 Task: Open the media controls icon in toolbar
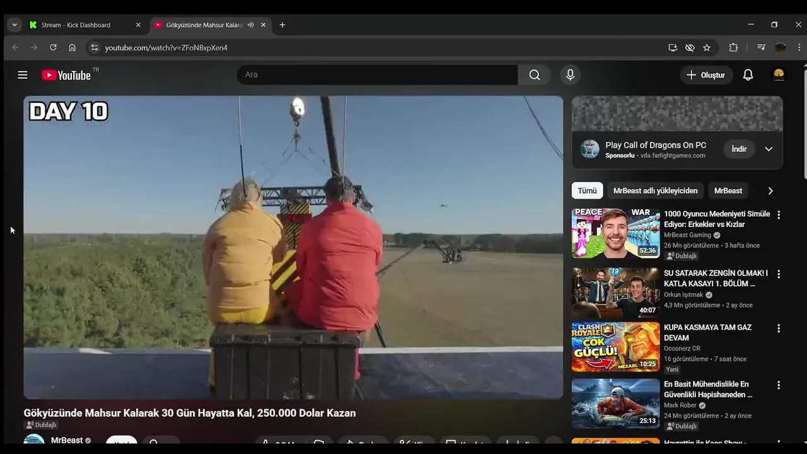(761, 47)
